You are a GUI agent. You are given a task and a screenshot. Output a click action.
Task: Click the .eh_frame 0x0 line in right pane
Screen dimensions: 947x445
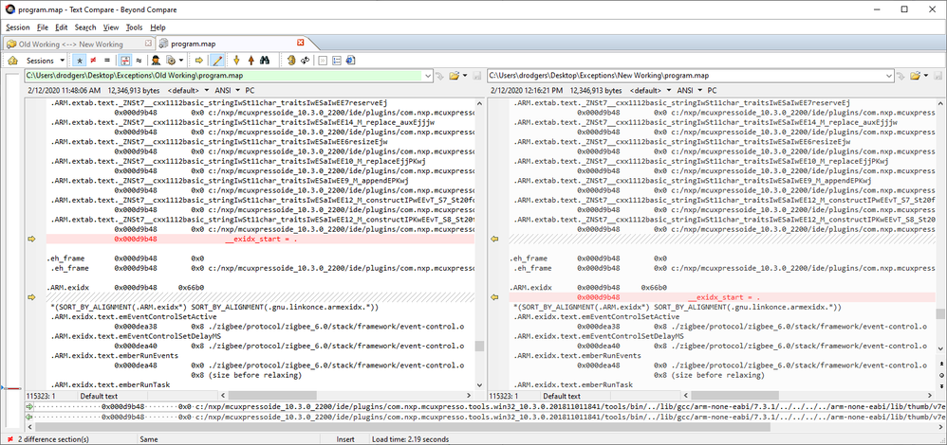click(x=589, y=258)
